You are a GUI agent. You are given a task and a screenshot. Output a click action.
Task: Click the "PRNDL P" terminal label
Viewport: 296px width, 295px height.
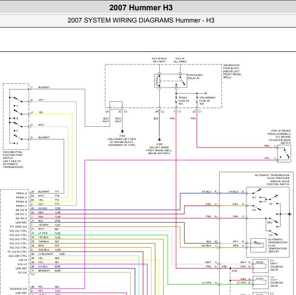click(x=22, y=197)
